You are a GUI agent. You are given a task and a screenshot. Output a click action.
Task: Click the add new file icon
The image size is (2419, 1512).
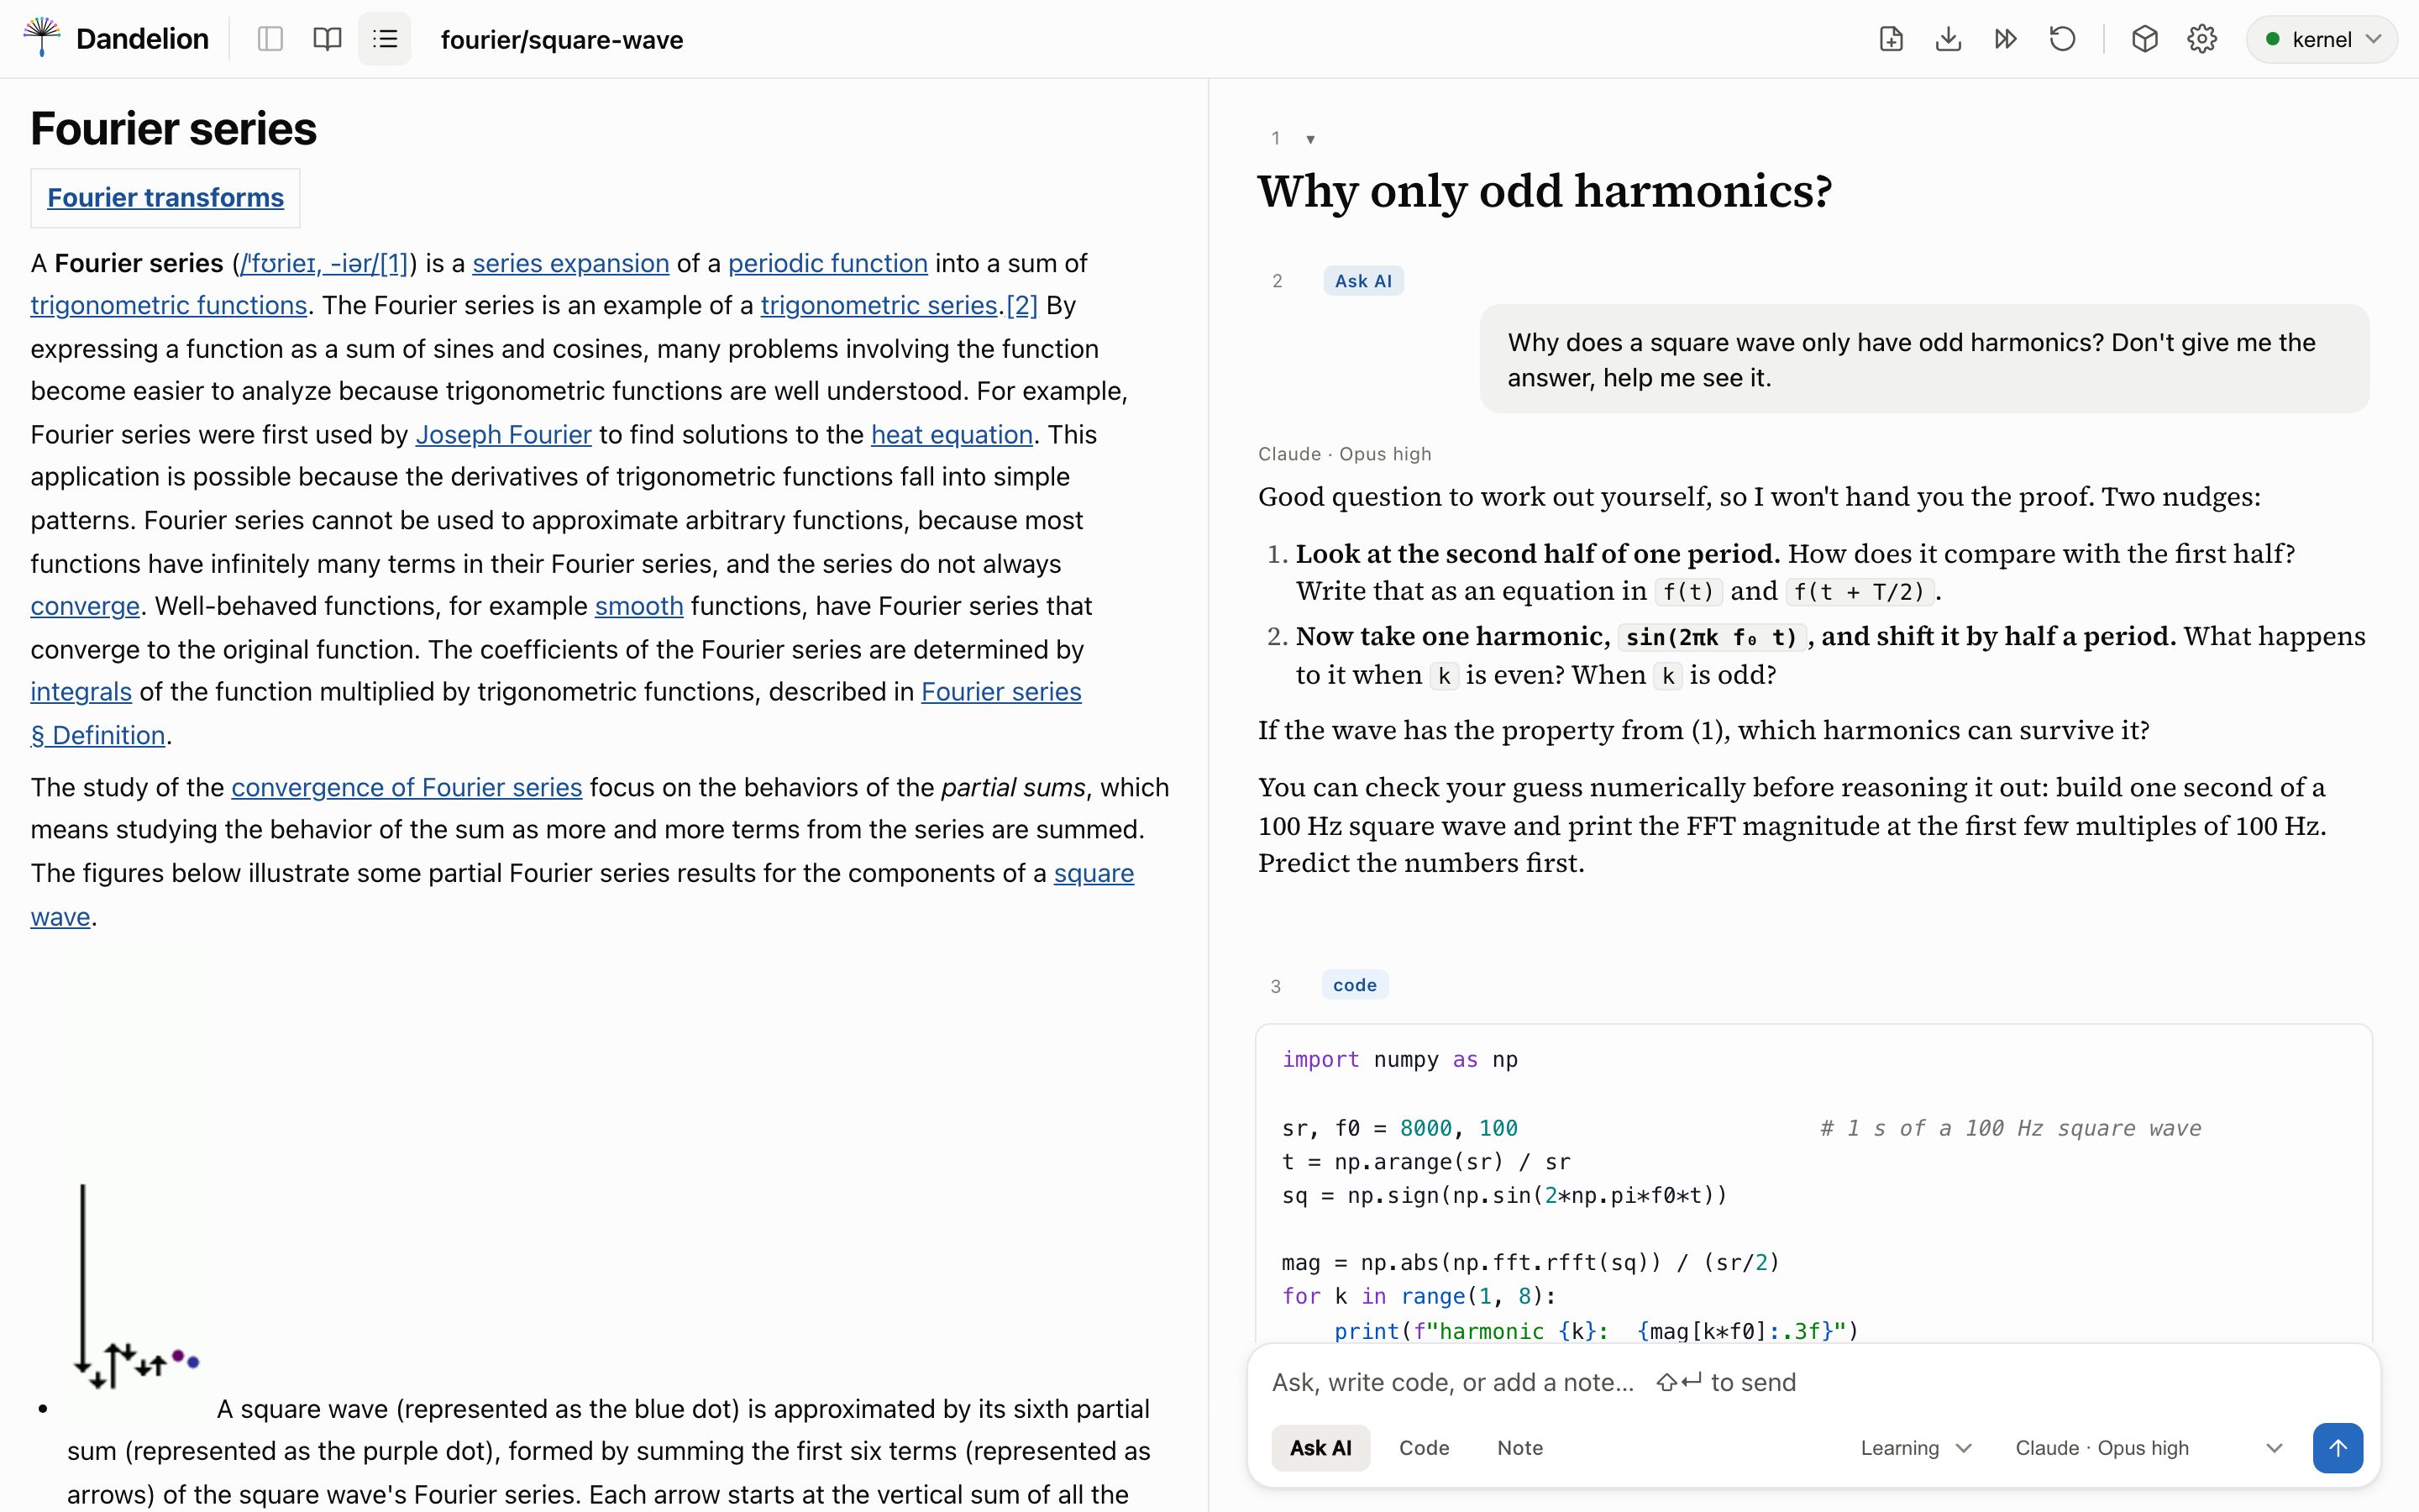1892,39
